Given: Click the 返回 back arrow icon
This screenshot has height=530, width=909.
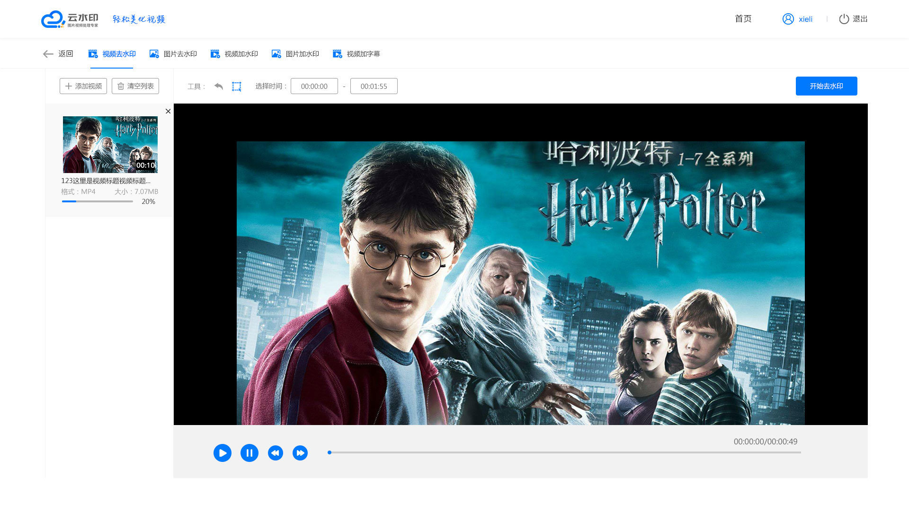Looking at the screenshot, I should pyautogui.click(x=48, y=54).
